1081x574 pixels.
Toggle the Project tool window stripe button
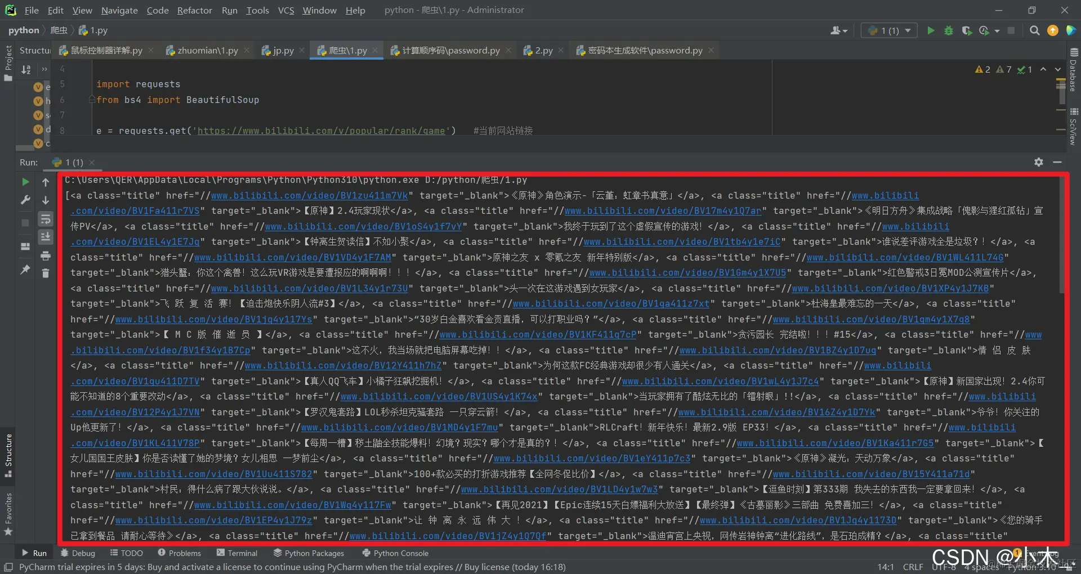8,63
